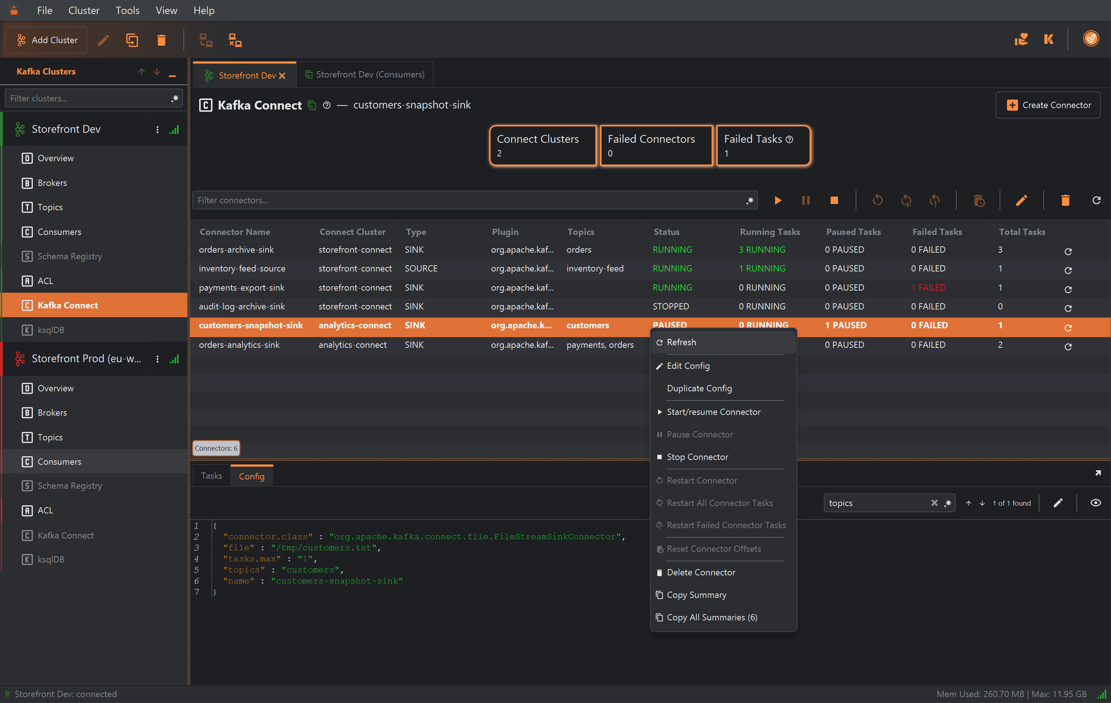Click the delete cluster trash icon

click(162, 40)
